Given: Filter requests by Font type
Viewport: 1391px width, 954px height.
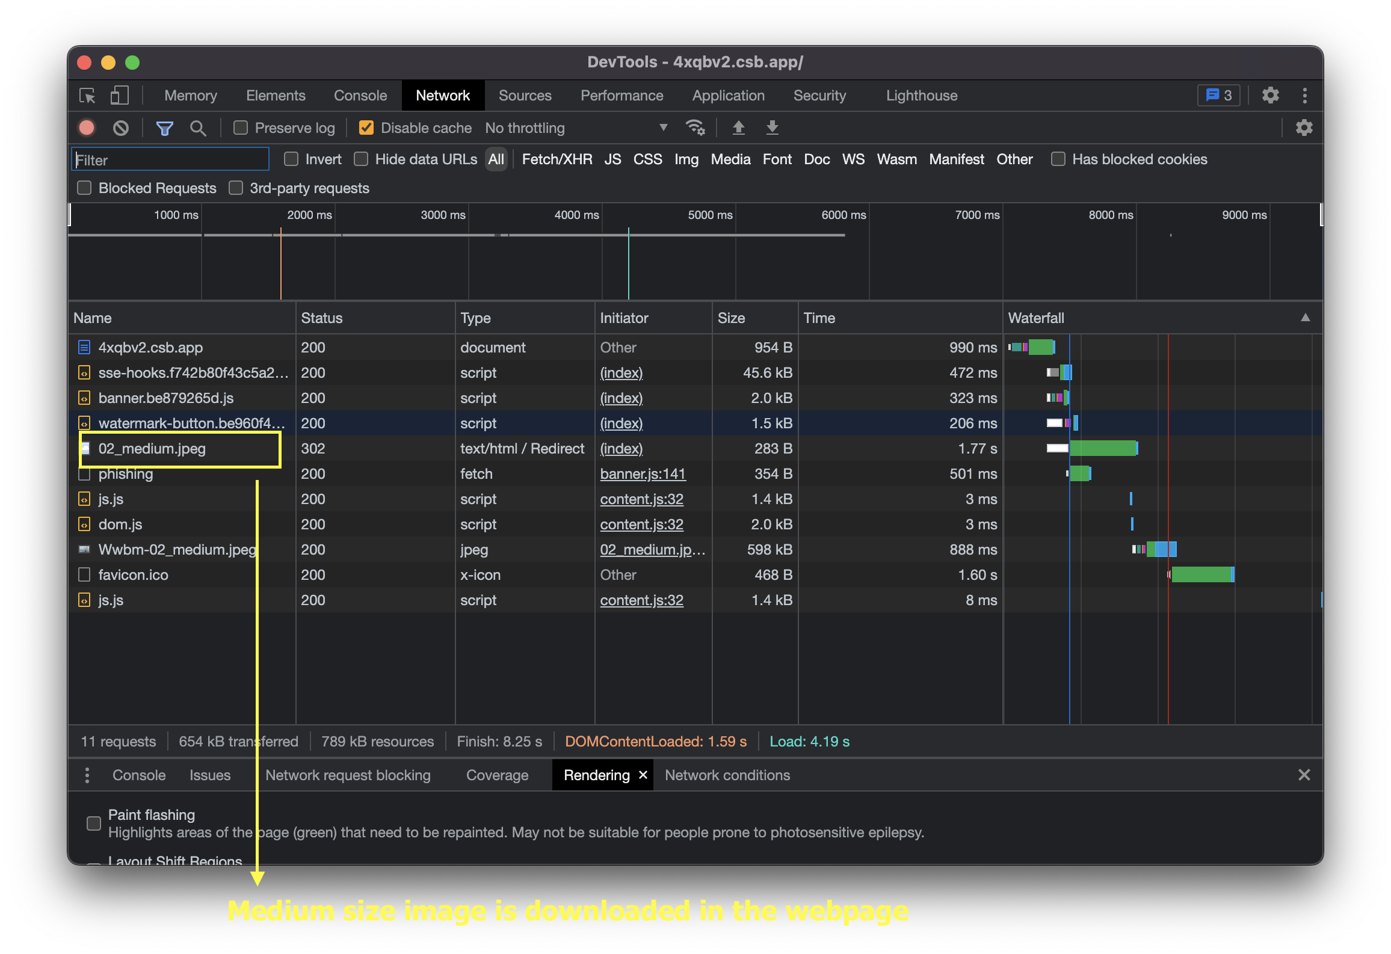Looking at the screenshot, I should pos(777,159).
